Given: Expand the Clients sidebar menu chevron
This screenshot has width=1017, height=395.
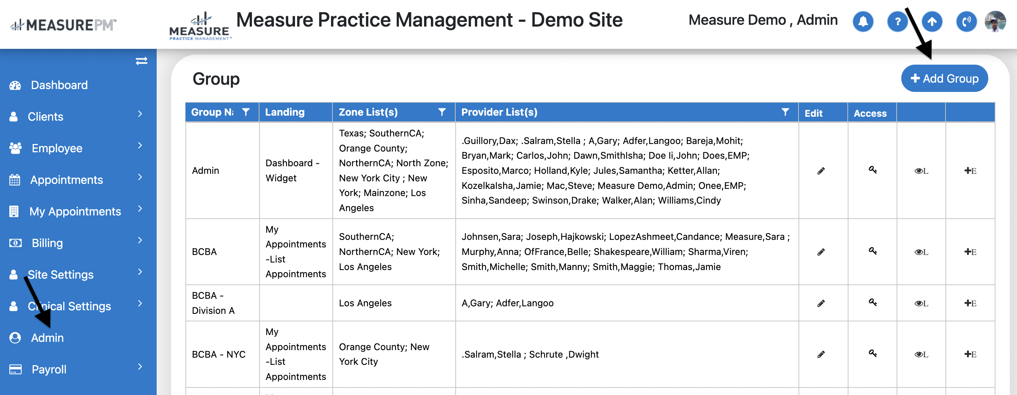Looking at the screenshot, I should point(140,114).
